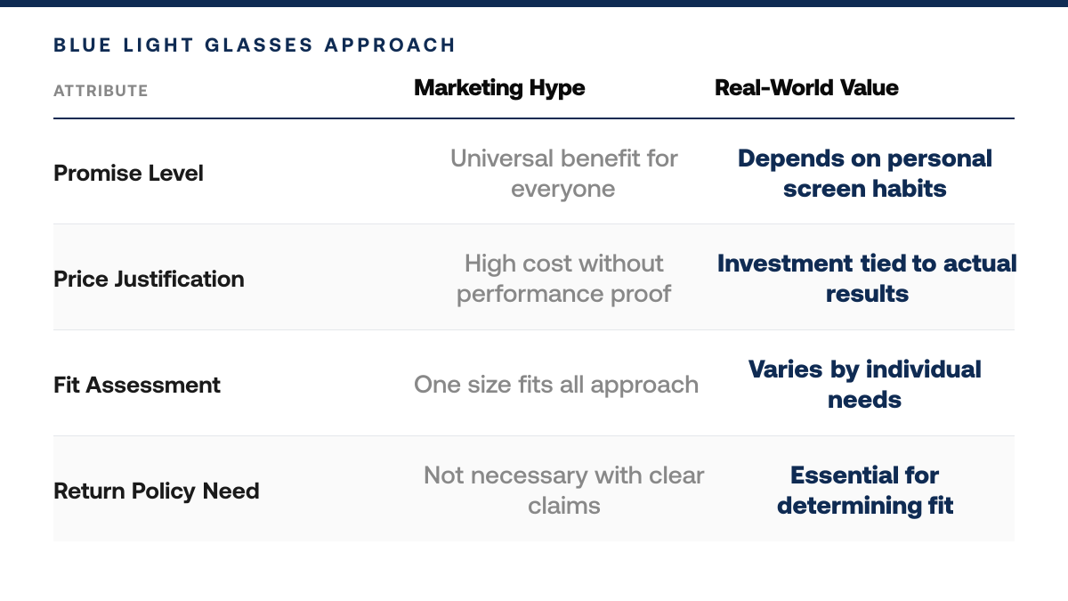The width and height of the screenshot is (1068, 601).
Task: Click 'Universal benefit for everyone' cell
Action: (563, 173)
